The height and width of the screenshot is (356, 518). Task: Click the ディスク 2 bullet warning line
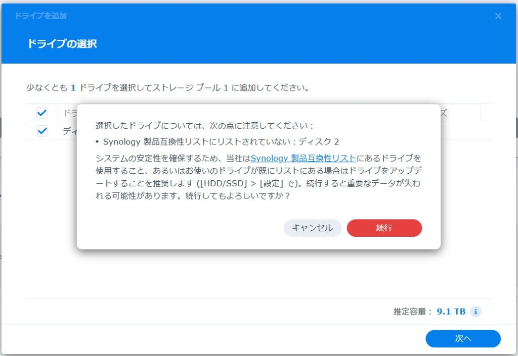pyautogui.click(x=218, y=142)
